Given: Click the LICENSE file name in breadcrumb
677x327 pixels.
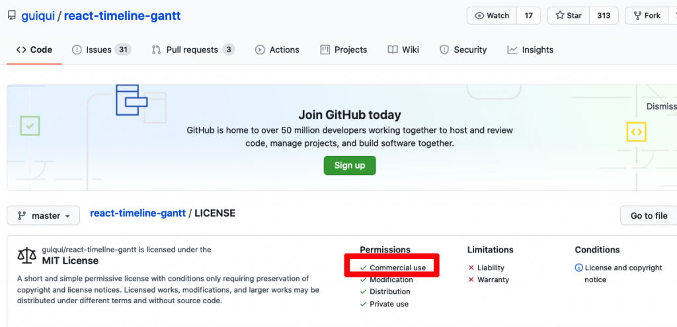Looking at the screenshot, I should 215,213.
